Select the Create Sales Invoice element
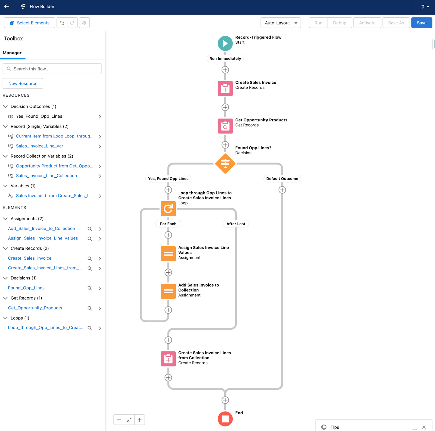 pyautogui.click(x=225, y=88)
